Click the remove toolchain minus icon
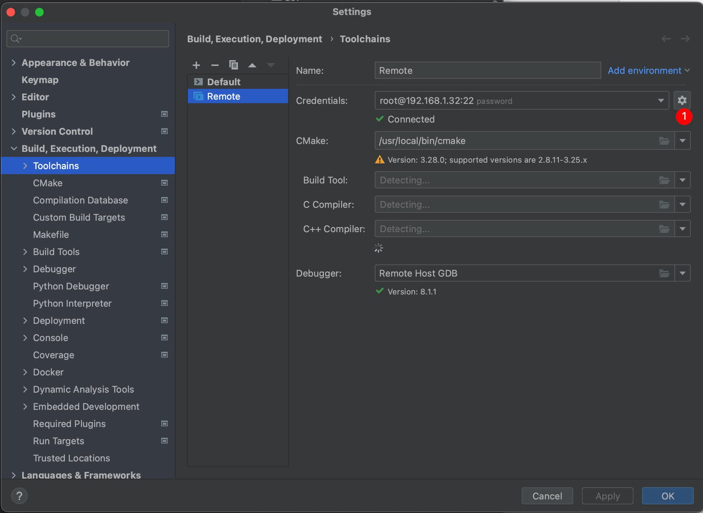The height and width of the screenshot is (513, 703). tap(215, 65)
